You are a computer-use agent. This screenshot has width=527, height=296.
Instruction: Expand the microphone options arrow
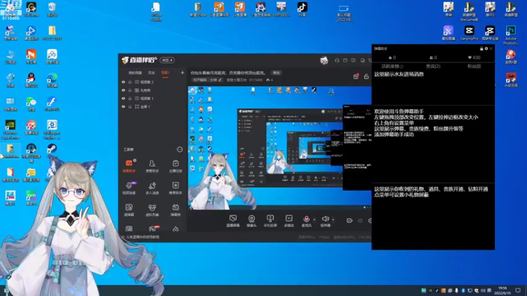[x=314, y=220]
